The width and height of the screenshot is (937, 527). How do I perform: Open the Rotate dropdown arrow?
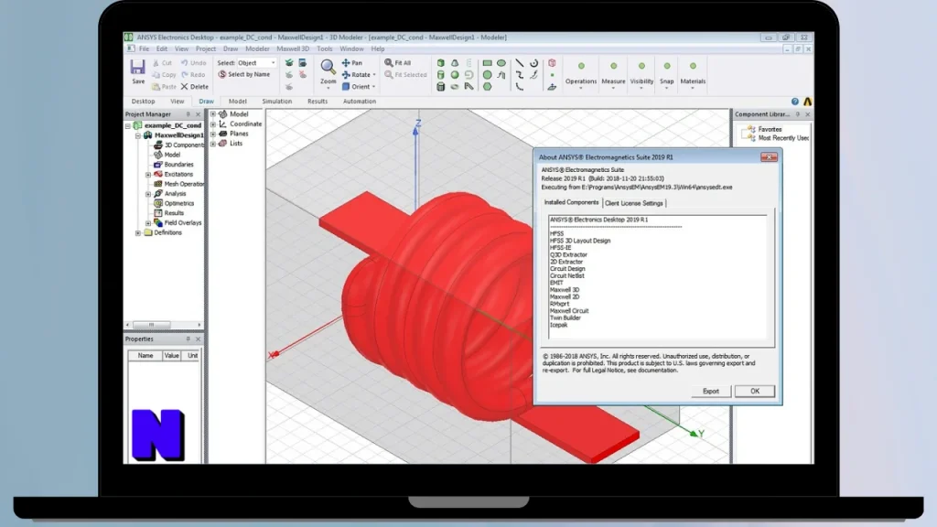[x=374, y=75]
